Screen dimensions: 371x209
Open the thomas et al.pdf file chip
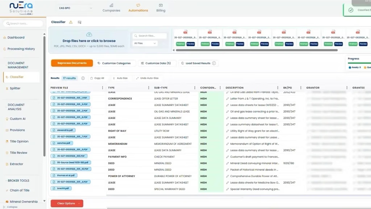tap(64, 175)
